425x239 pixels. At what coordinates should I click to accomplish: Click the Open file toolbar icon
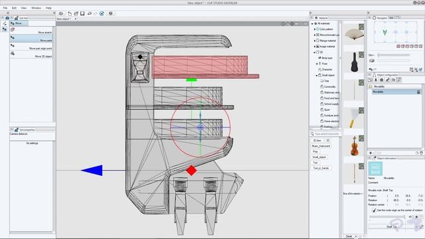[x=76, y=13]
